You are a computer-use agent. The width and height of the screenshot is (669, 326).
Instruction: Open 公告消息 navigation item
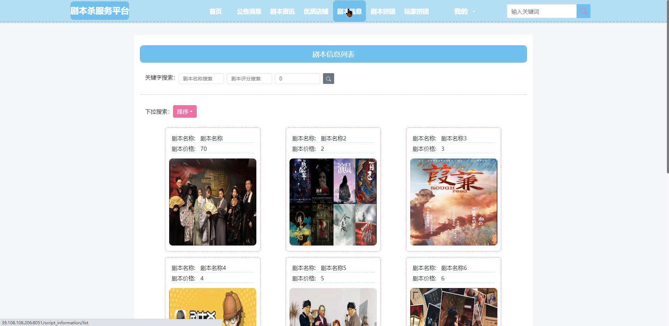click(x=249, y=11)
